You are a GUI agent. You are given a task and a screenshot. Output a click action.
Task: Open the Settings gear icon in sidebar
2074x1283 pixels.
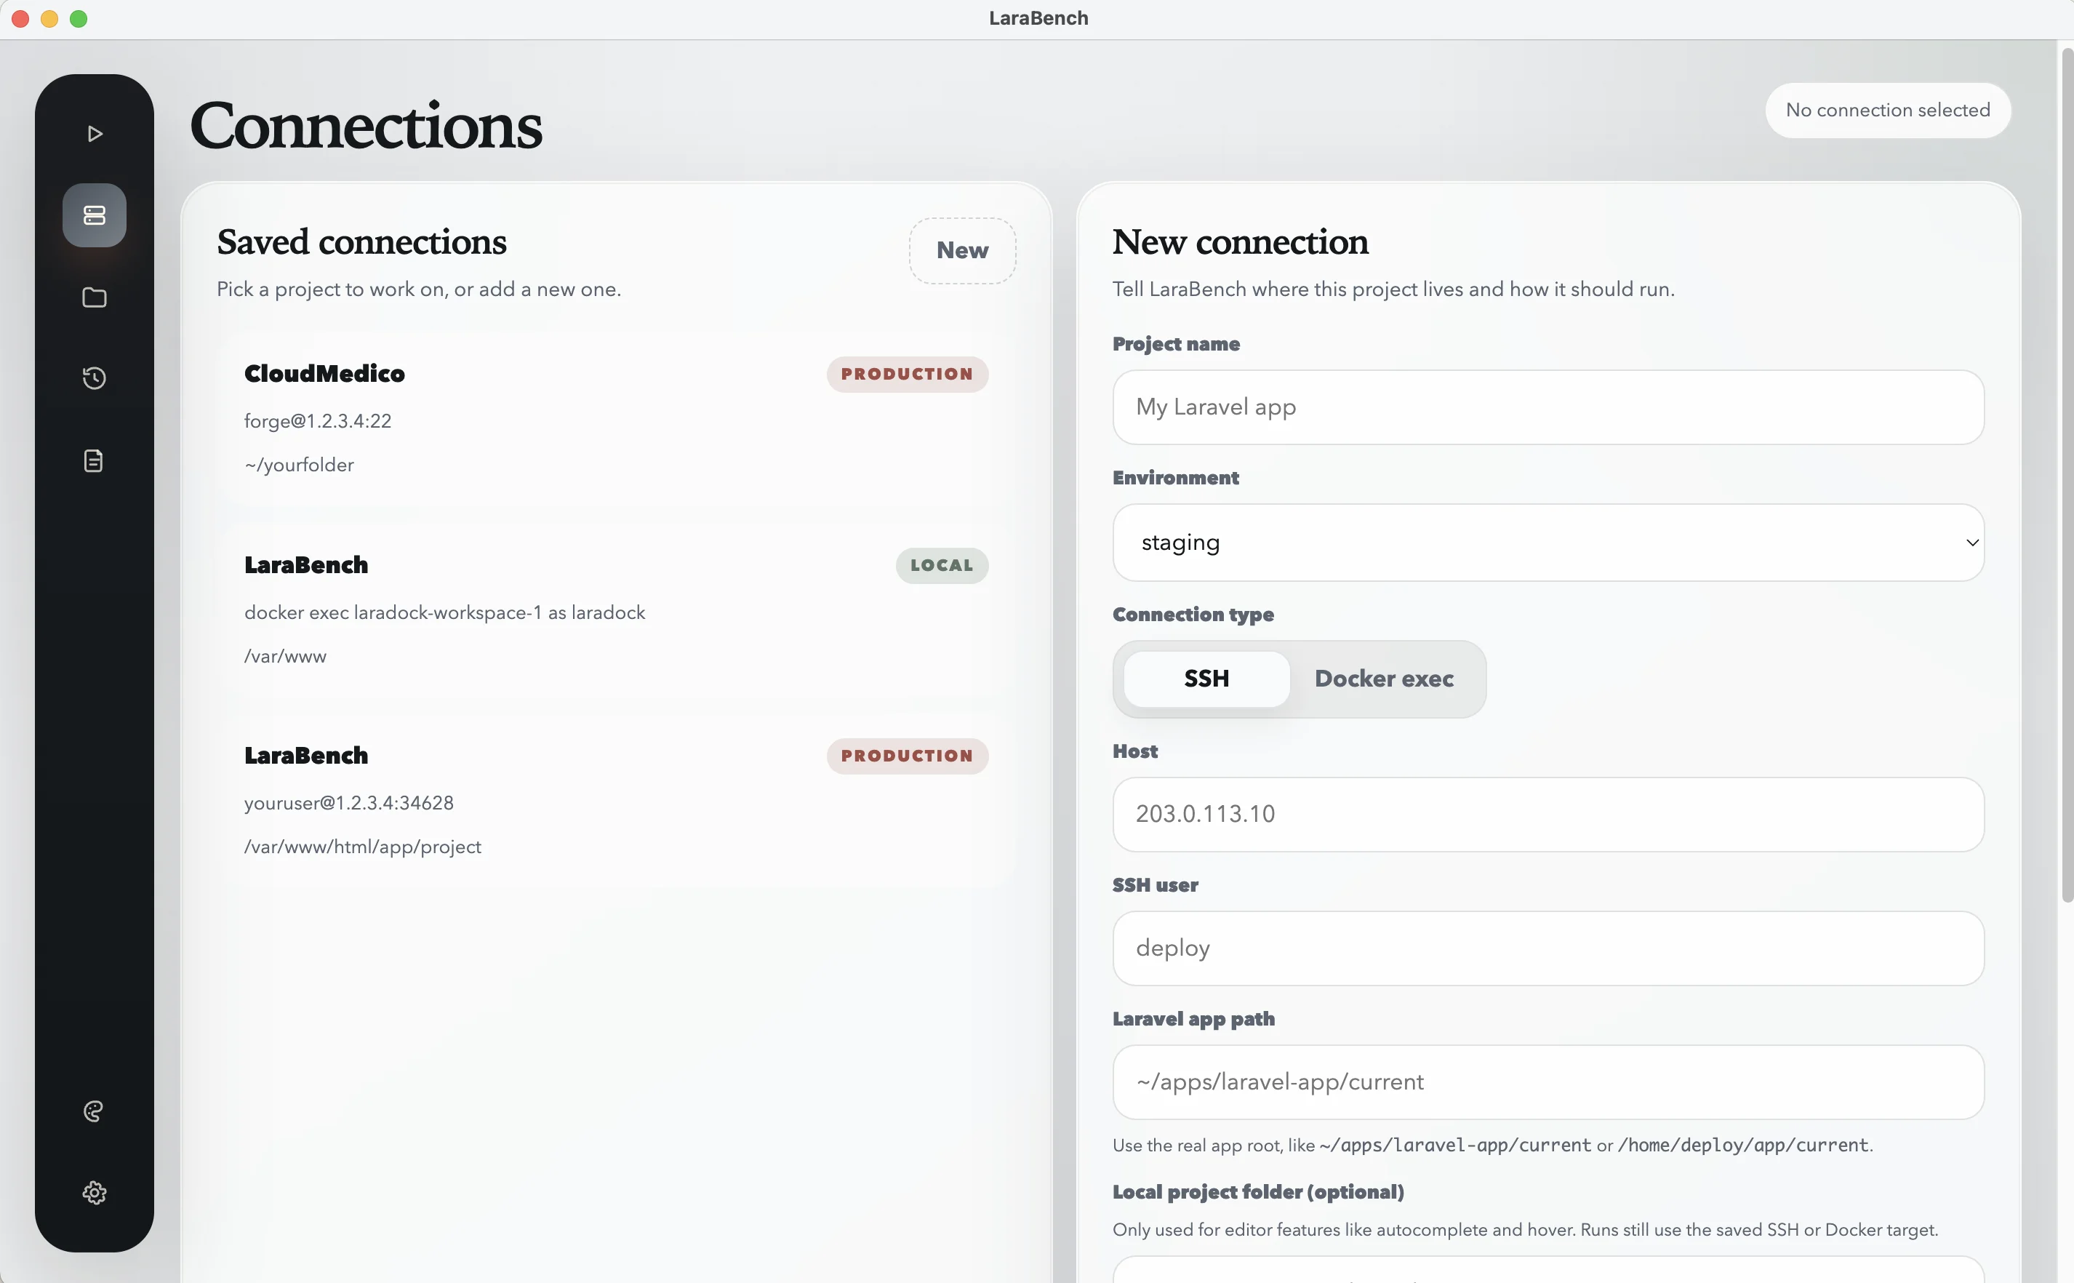[94, 1193]
